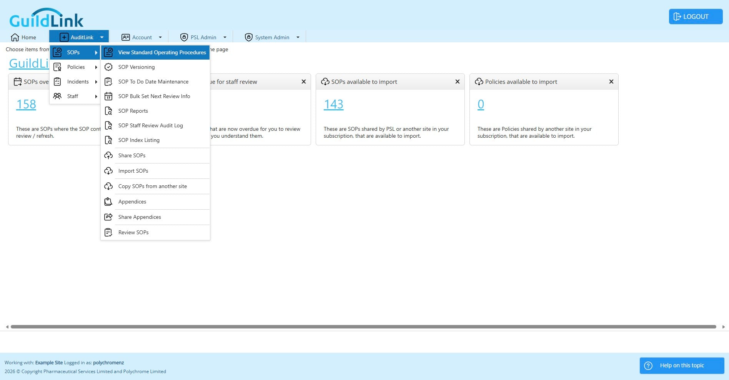This screenshot has width=729, height=380.
Task: Expand the Staff submenu arrow
Action: 96,96
